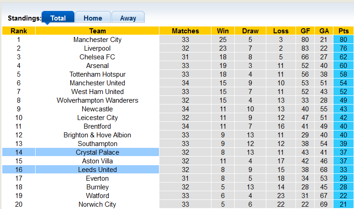The width and height of the screenshot is (354, 209).
Task: Click the Rank column header
Action: point(19,31)
